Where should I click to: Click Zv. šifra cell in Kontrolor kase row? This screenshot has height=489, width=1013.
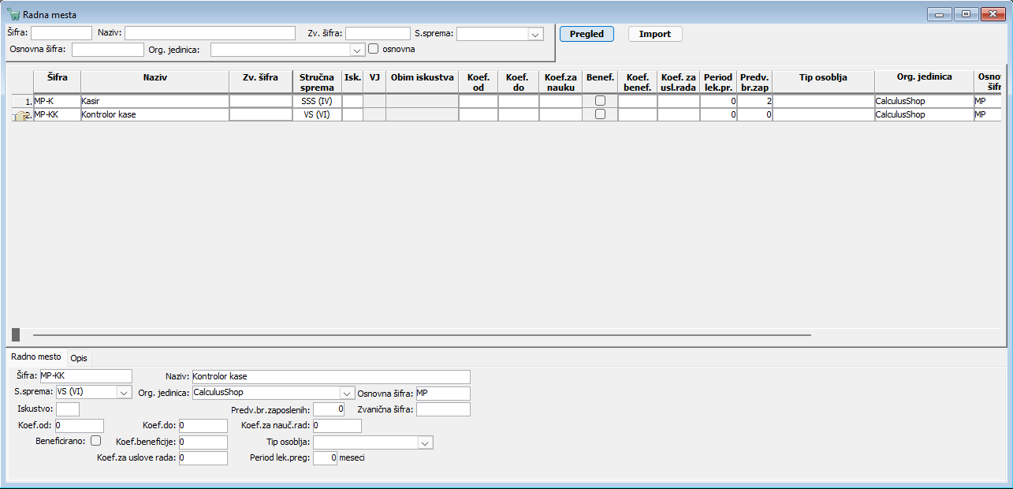pyautogui.click(x=260, y=114)
